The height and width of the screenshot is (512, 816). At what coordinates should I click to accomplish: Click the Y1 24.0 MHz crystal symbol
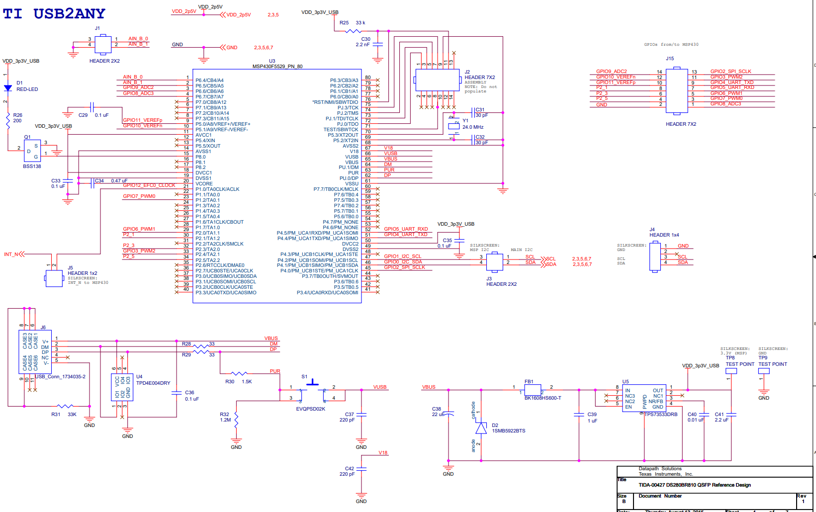click(x=453, y=126)
